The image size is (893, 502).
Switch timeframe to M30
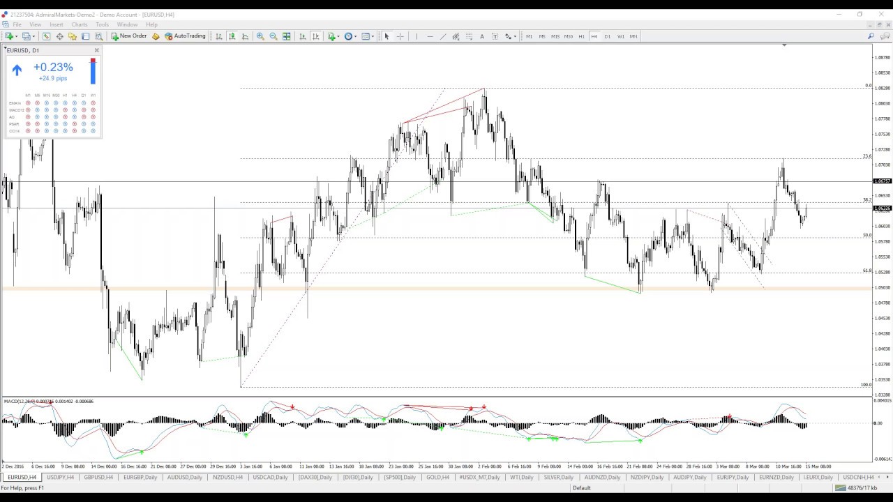click(569, 36)
